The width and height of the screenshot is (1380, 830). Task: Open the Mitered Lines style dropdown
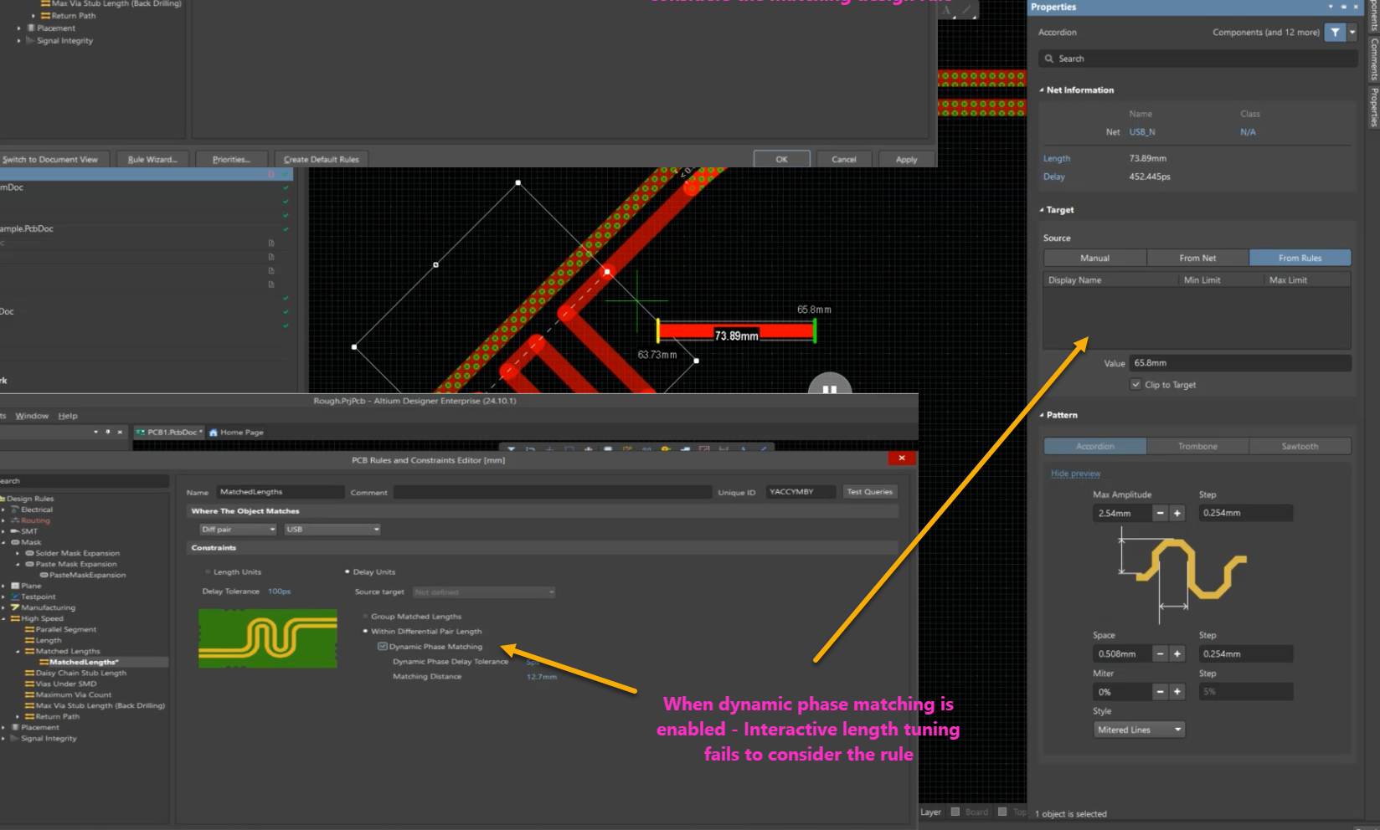tap(1139, 730)
